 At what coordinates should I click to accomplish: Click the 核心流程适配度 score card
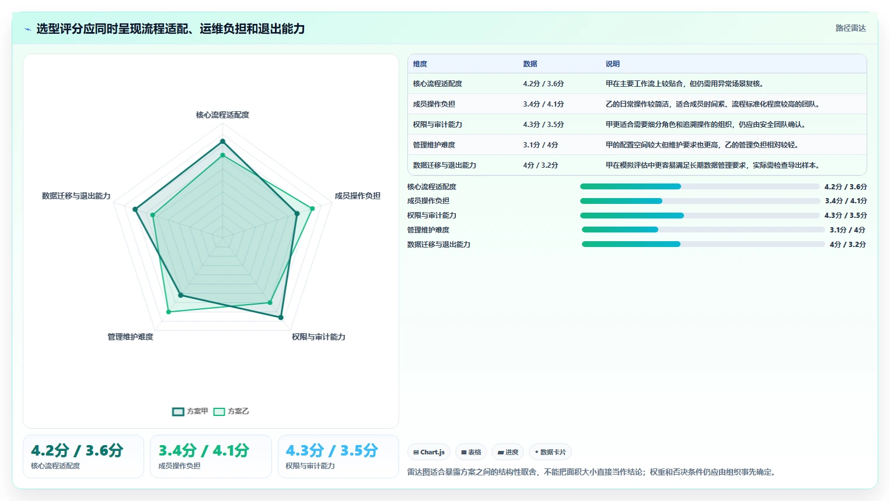click(x=83, y=456)
